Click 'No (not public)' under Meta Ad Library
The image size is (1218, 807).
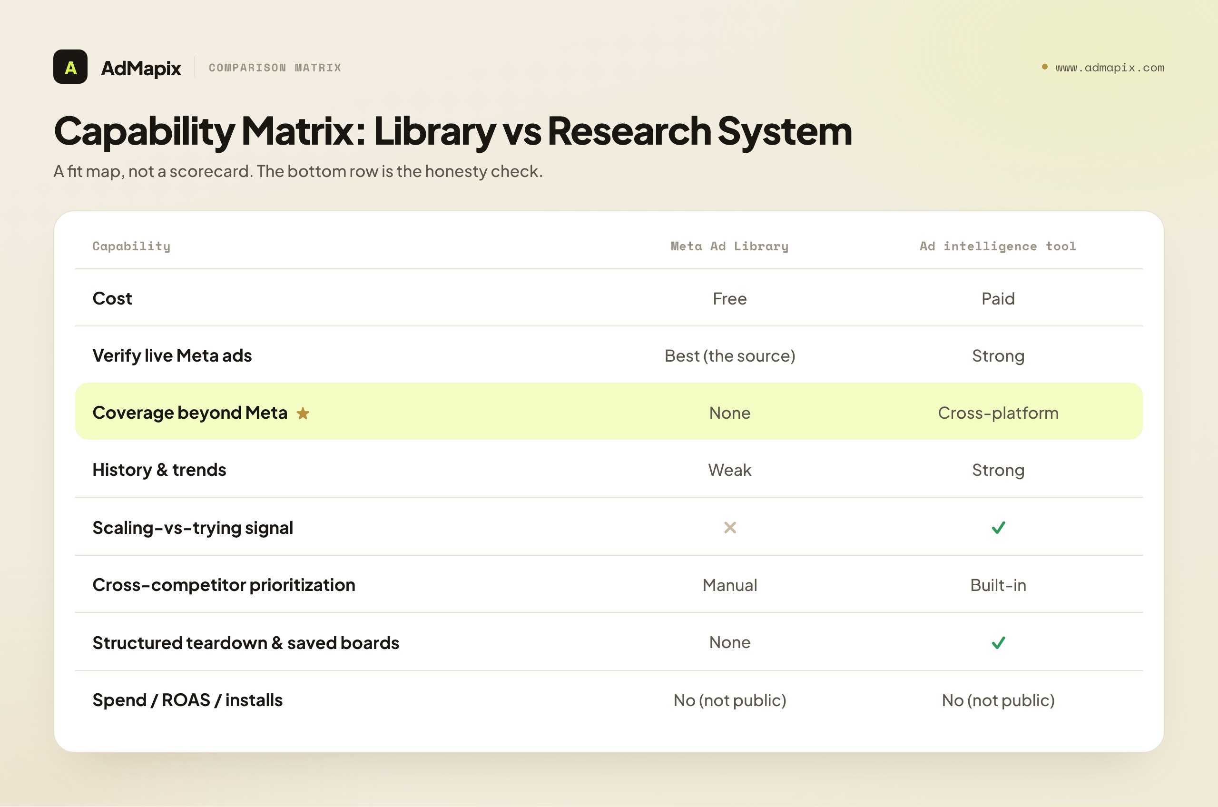[x=730, y=700]
